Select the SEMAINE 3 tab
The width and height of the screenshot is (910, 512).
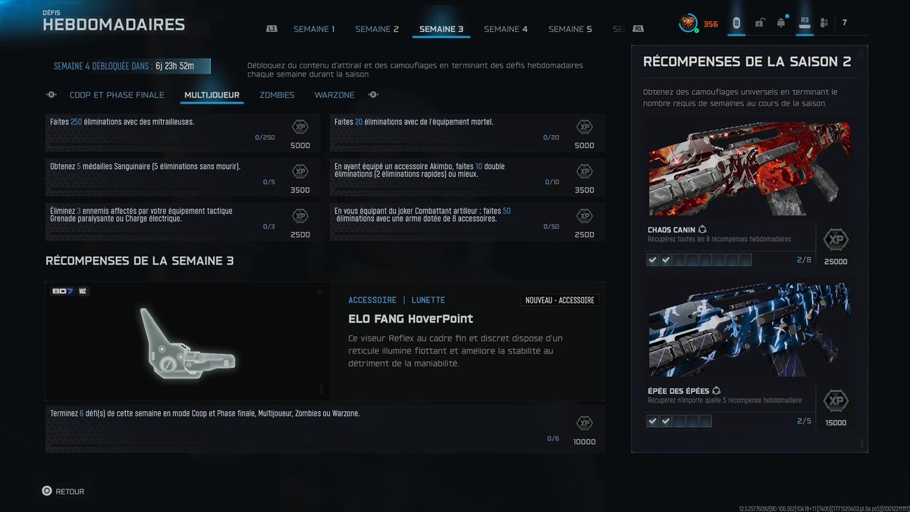click(441, 30)
